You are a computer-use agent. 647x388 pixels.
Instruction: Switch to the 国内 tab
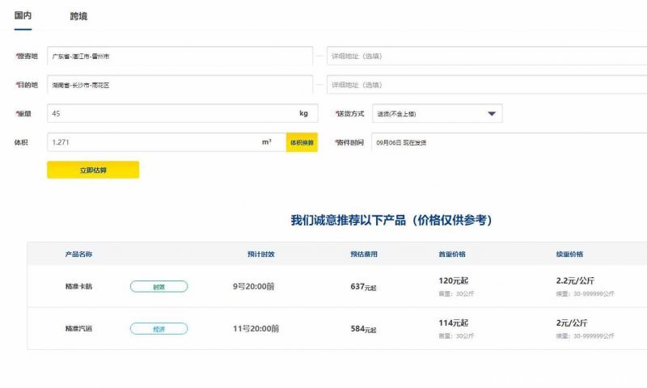pyautogui.click(x=23, y=15)
